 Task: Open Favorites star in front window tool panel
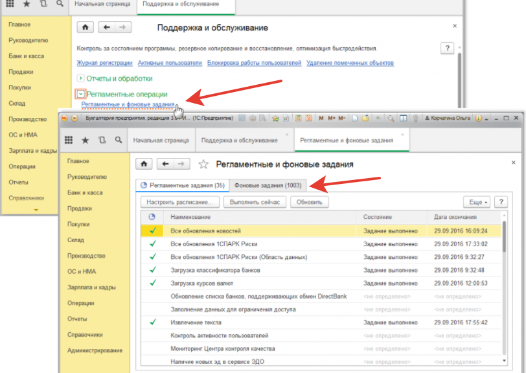(x=86, y=141)
